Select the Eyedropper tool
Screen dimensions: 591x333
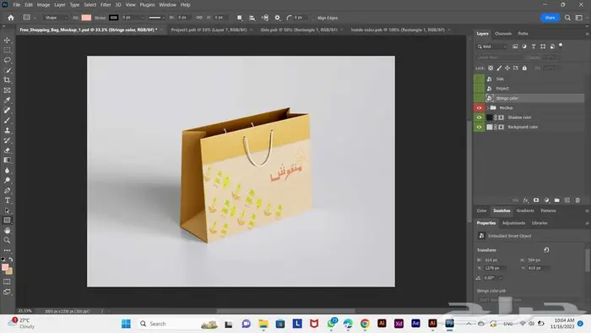point(7,101)
